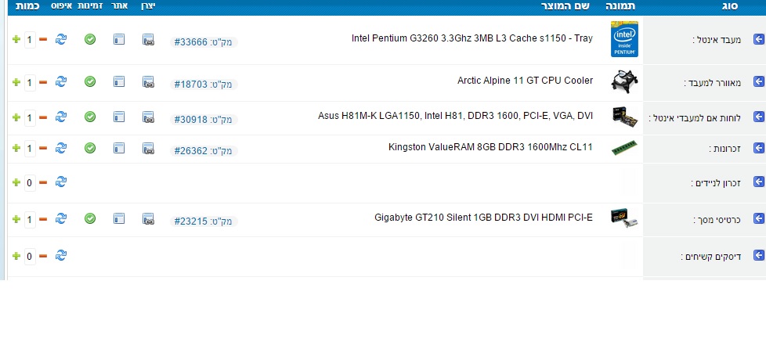Screen dimensions: 766x360
Task: Reset the Intel Pentium G3260 processor selection
Action: tap(61, 39)
